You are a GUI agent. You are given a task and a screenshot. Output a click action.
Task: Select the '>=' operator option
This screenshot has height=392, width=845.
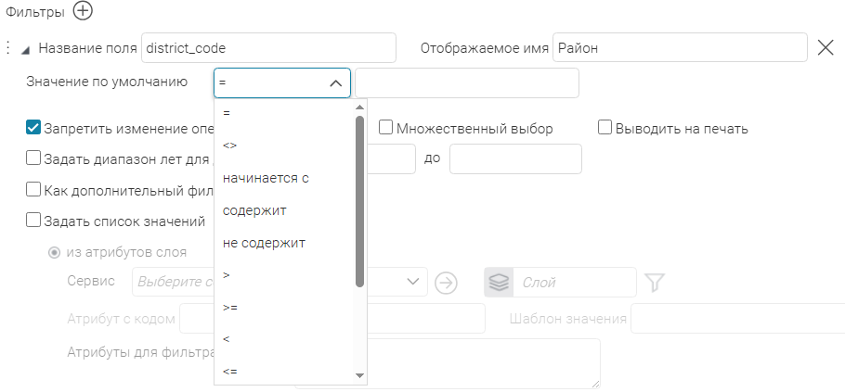point(230,308)
